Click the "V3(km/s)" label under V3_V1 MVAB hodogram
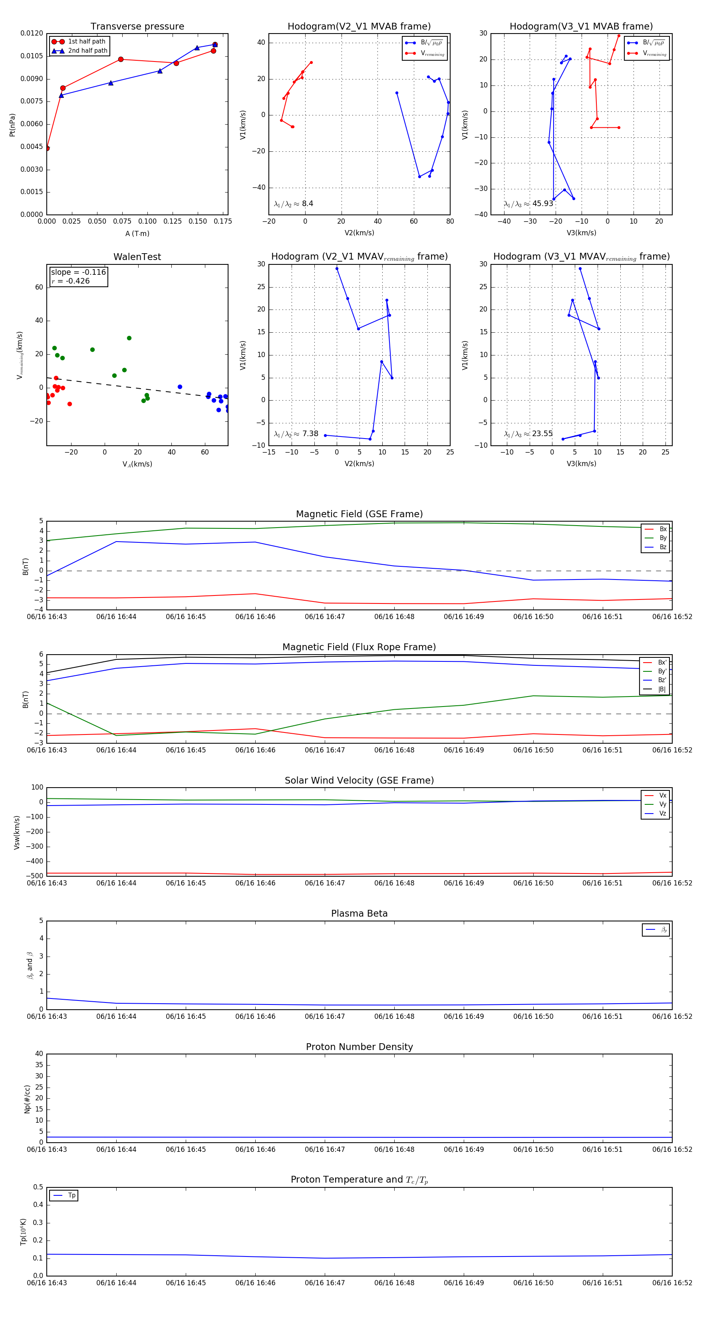The width and height of the screenshot is (719, 1318). coord(581,233)
